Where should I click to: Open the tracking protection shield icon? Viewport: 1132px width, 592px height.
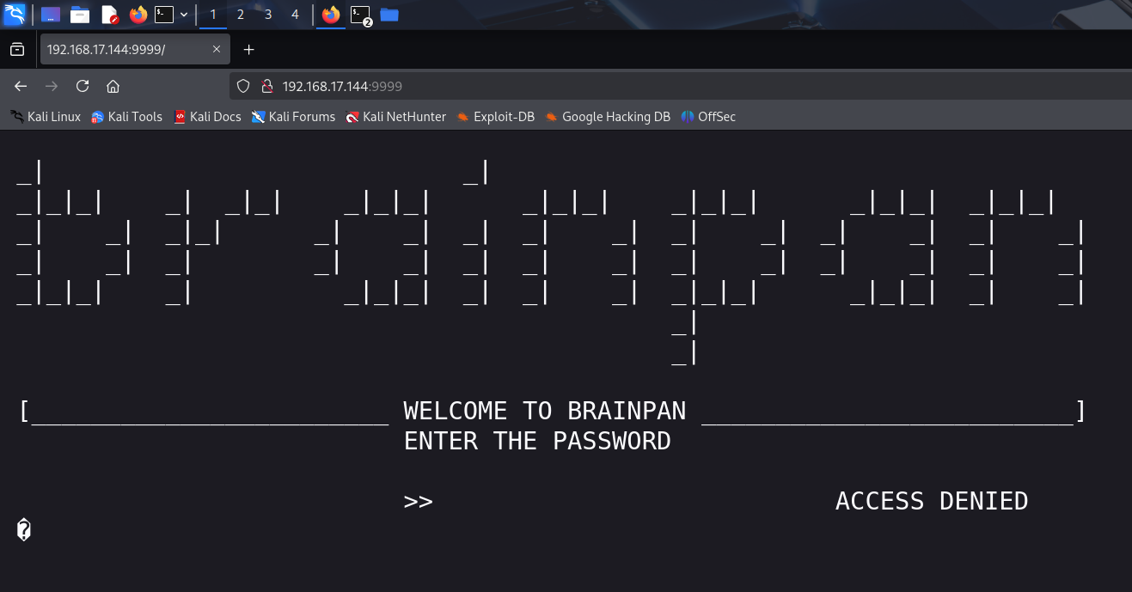[243, 86]
